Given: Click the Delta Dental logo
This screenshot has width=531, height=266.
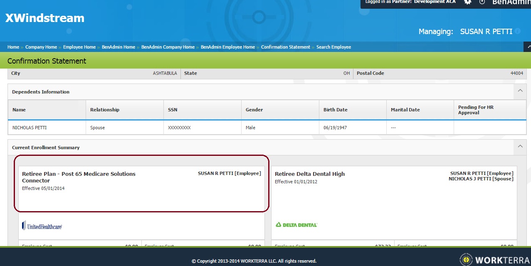Looking at the screenshot, I should 296,225.
